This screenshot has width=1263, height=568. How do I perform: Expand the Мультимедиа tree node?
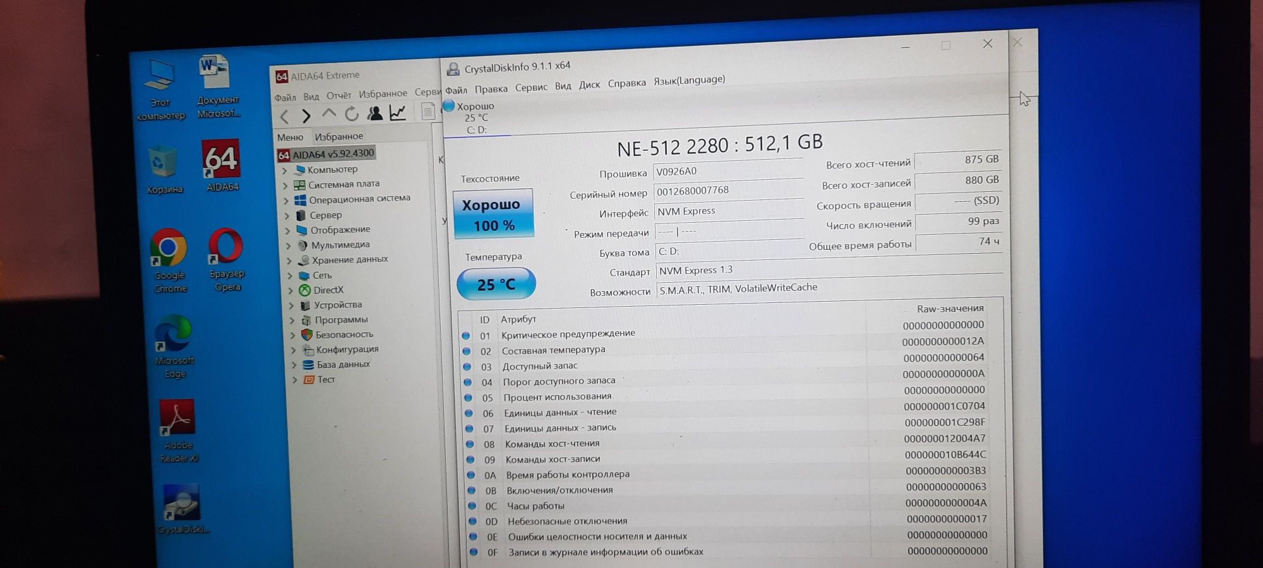[289, 246]
